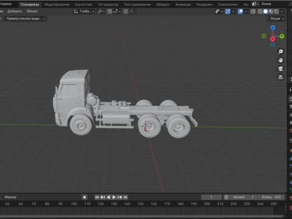292x219 pixels.
Task: Open transform orientation dropdown Глоба...
Action: click(84, 12)
